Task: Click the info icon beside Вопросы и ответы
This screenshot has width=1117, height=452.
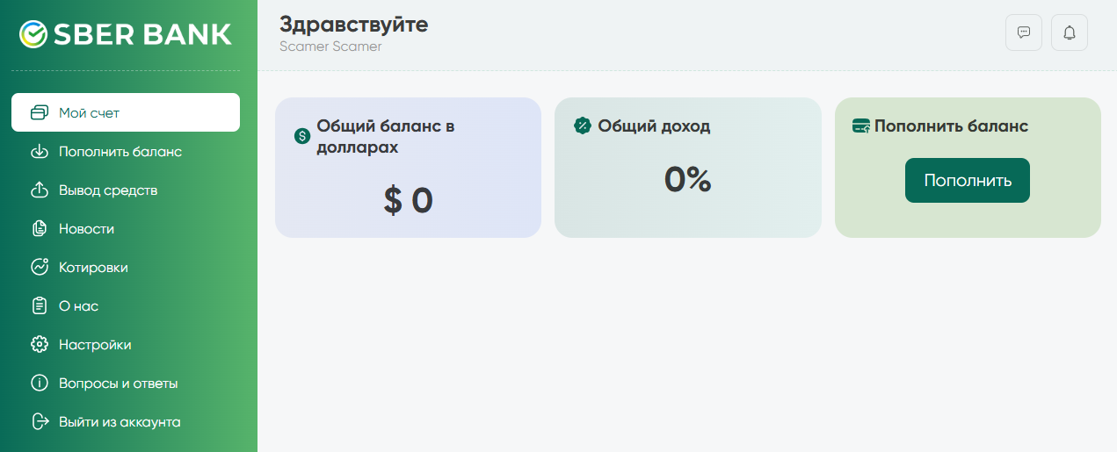Action: pyautogui.click(x=39, y=383)
